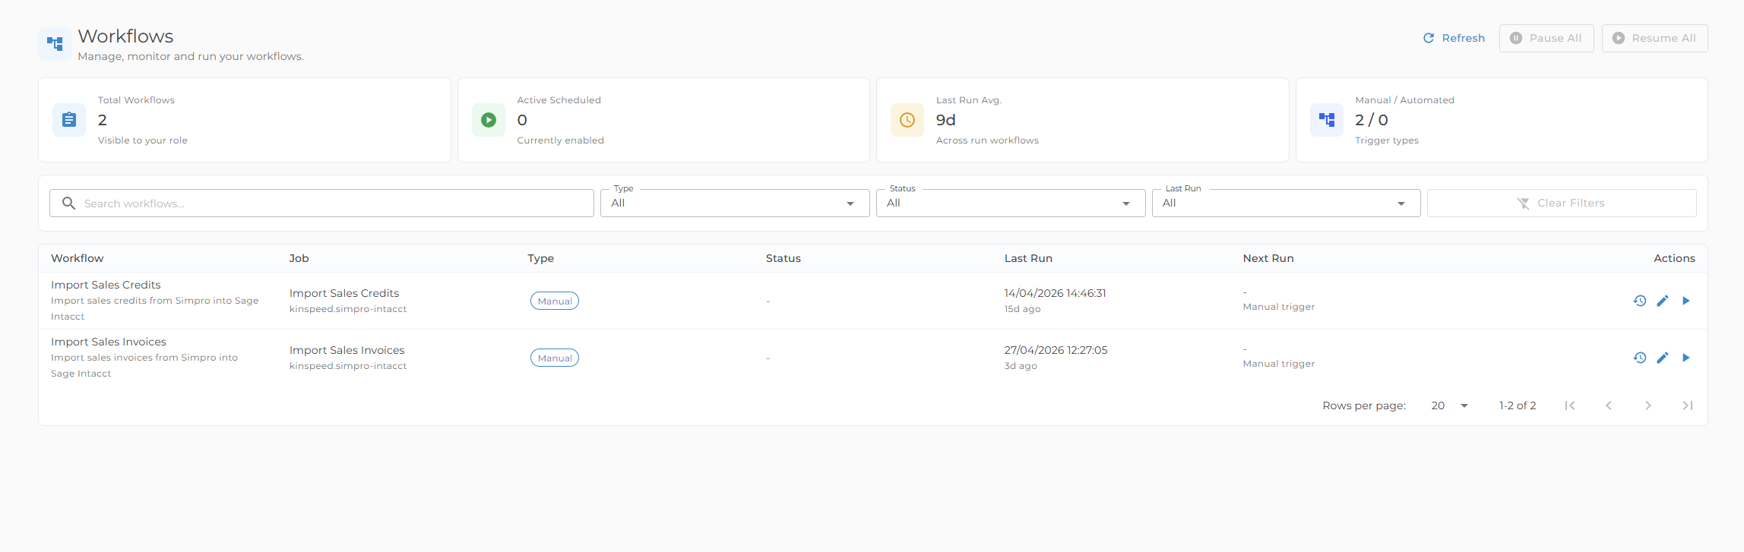The width and height of the screenshot is (1744, 552).
Task: Click the Active Scheduled value 0
Action: click(x=522, y=120)
